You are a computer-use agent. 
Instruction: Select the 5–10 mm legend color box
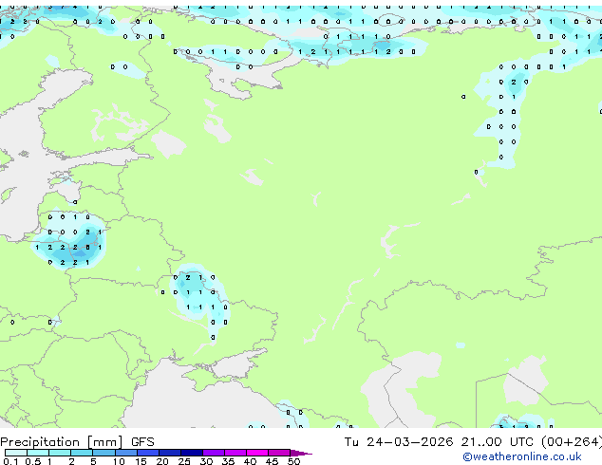point(104,453)
